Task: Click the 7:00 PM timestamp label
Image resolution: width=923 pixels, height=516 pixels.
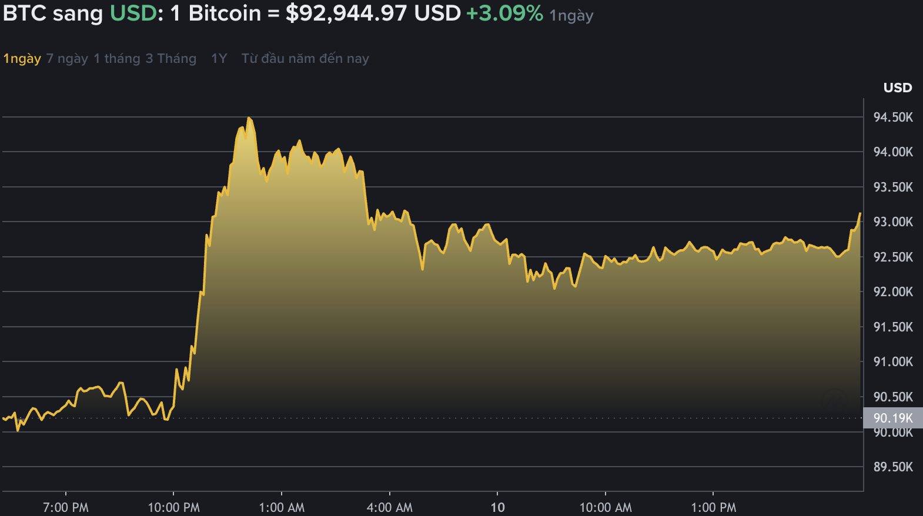Action: point(66,507)
